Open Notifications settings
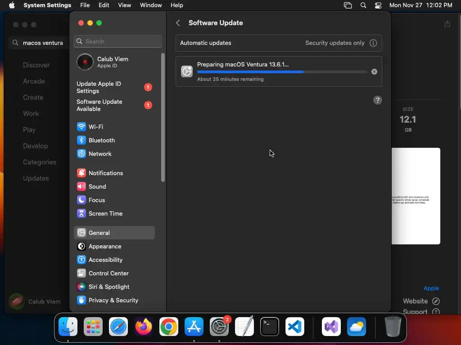Screen dimensions: 461x345 point(114,173)
